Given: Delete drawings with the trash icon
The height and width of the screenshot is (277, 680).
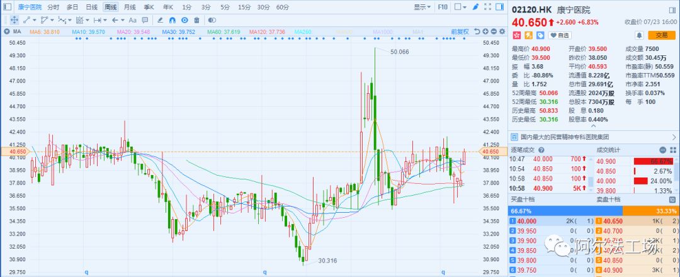Looking at the screenshot, I should [x=197, y=20].
